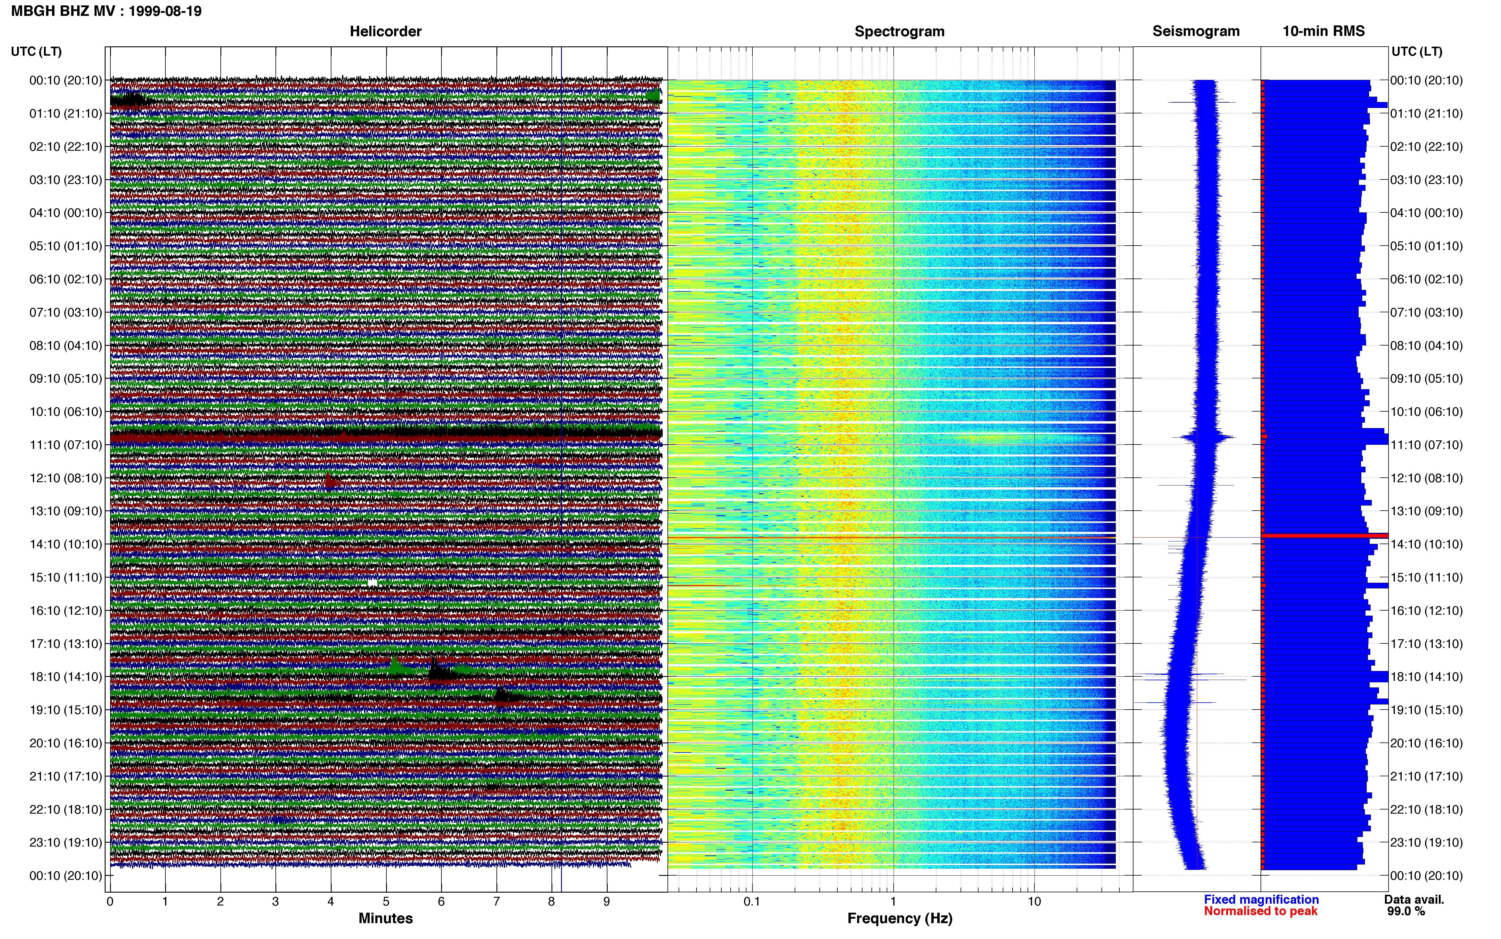Click frequency tick label '0.1'

(752, 902)
